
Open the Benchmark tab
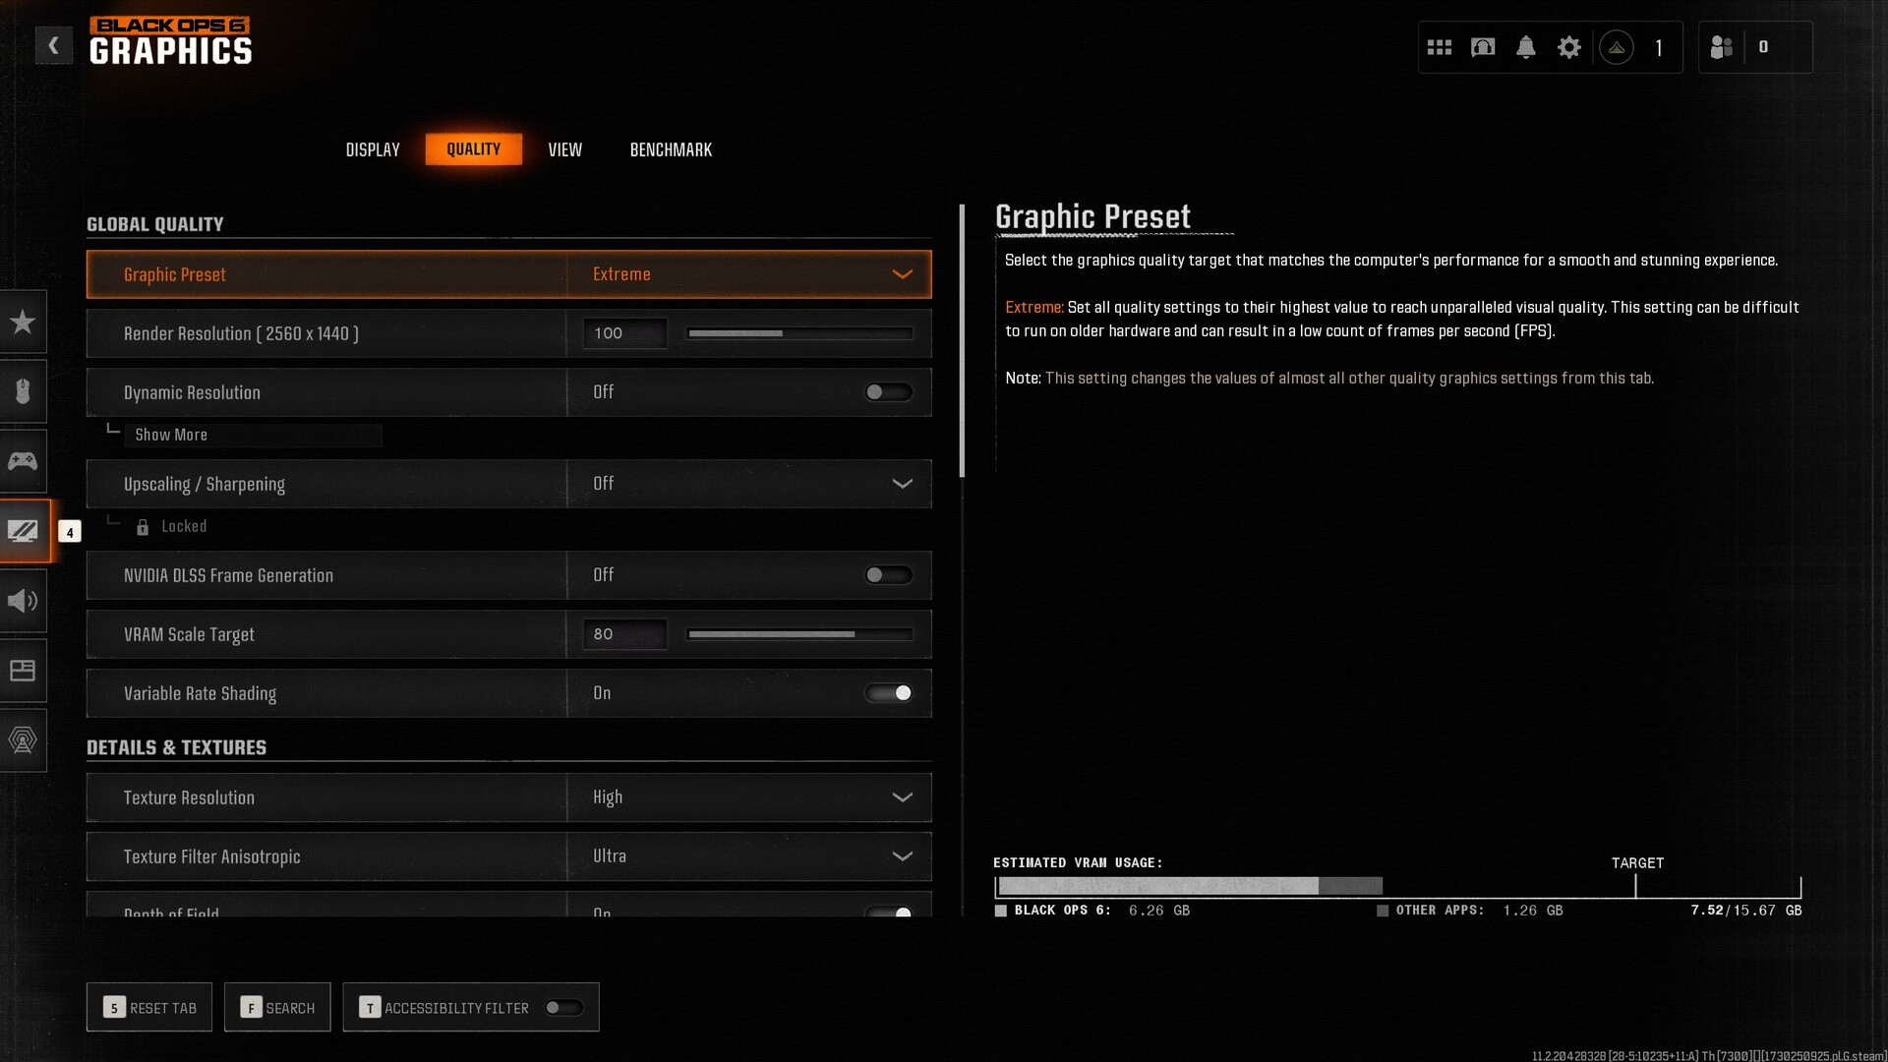pos(671,149)
